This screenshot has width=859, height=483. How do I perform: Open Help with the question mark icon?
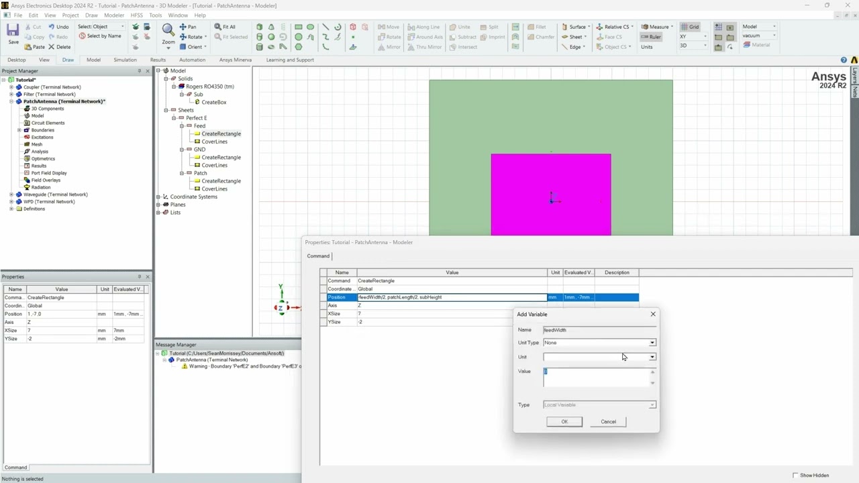pyautogui.click(x=844, y=60)
